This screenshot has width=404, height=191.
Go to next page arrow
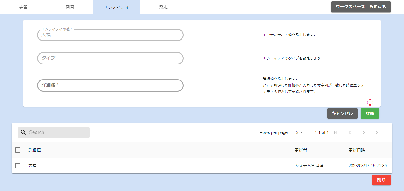[x=364, y=132]
